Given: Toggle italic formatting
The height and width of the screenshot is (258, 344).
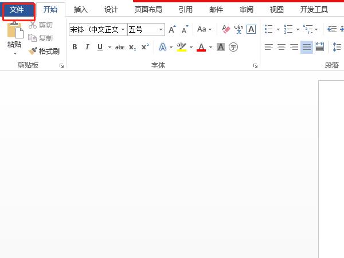Looking at the screenshot, I should click(87, 47).
